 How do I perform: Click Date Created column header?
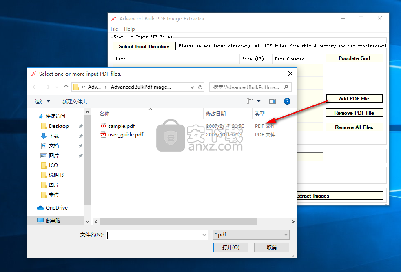point(298,59)
